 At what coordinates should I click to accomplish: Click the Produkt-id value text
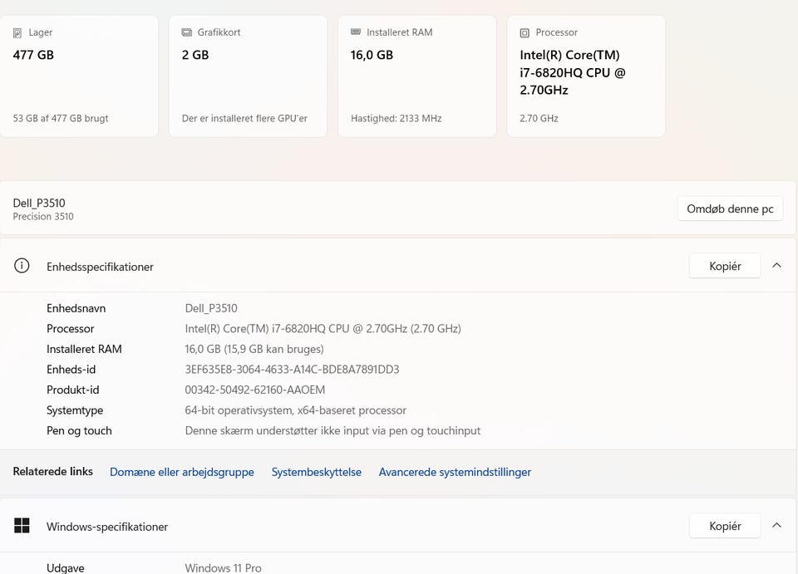pyautogui.click(x=254, y=390)
